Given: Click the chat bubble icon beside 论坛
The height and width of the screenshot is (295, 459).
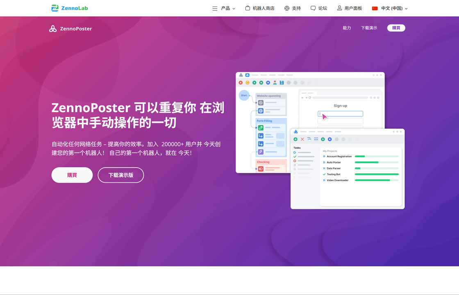Looking at the screenshot, I should click(313, 8).
